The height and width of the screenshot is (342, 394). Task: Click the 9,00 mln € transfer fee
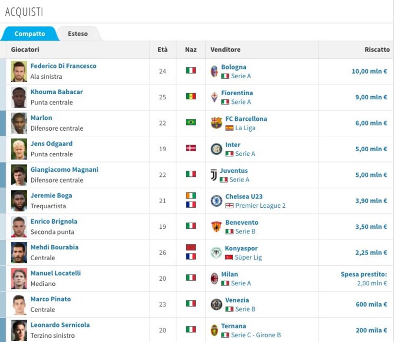click(x=371, y=97)
